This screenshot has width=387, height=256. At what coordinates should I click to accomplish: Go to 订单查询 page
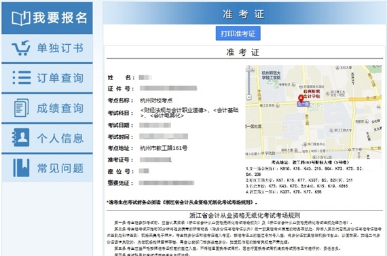[47, 78]
